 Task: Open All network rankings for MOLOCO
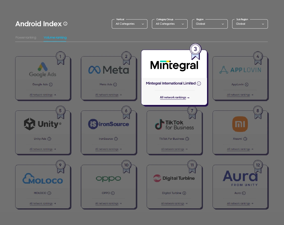pos(43,204)
